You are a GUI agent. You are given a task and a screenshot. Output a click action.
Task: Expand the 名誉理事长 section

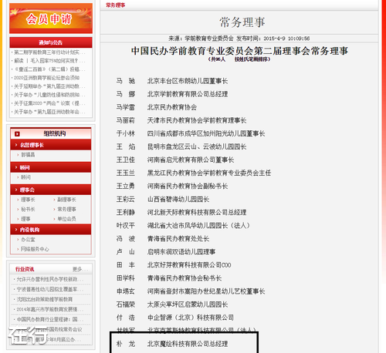(51, 145)
